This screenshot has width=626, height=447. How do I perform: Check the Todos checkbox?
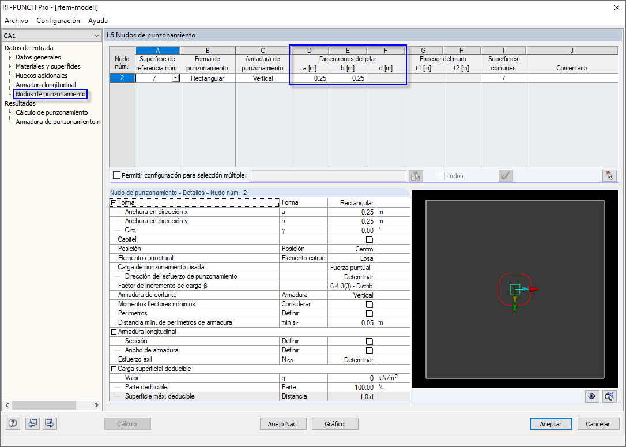[441, 176]
